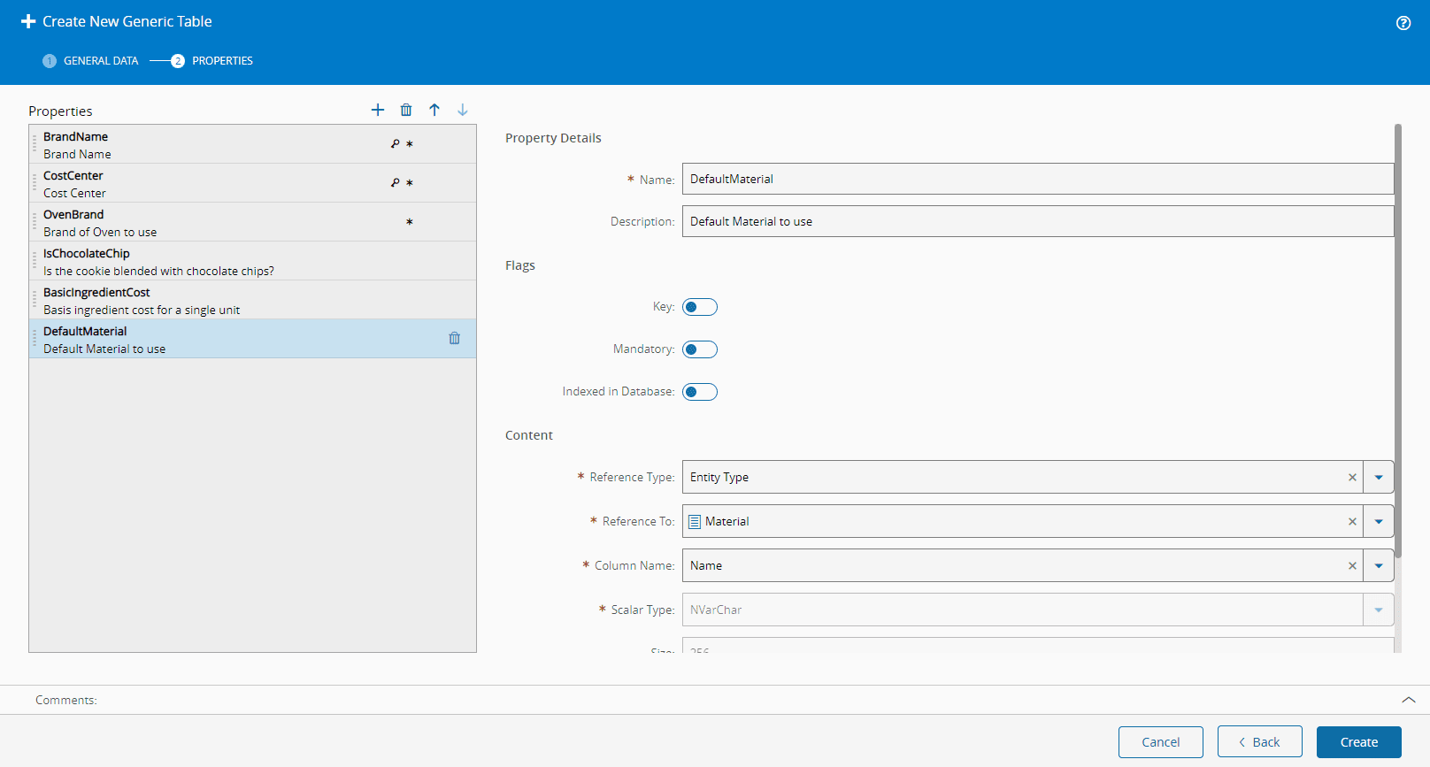
Task: Enable the Mandatory flag switch
Action: (699, 349)
